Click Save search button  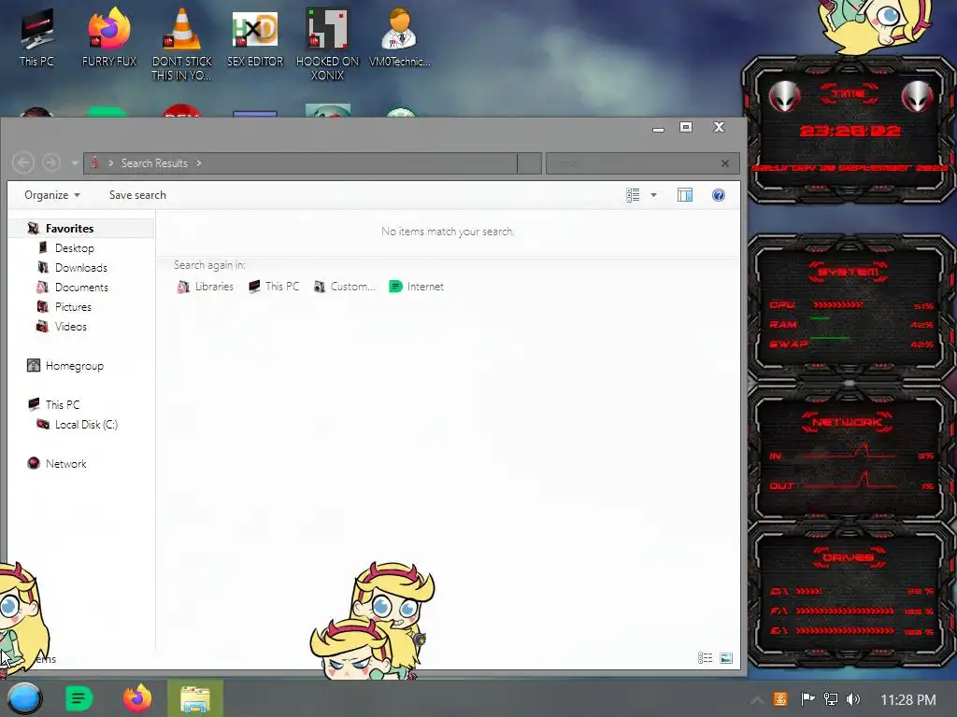pyautogui.click(x=137, y=195)
